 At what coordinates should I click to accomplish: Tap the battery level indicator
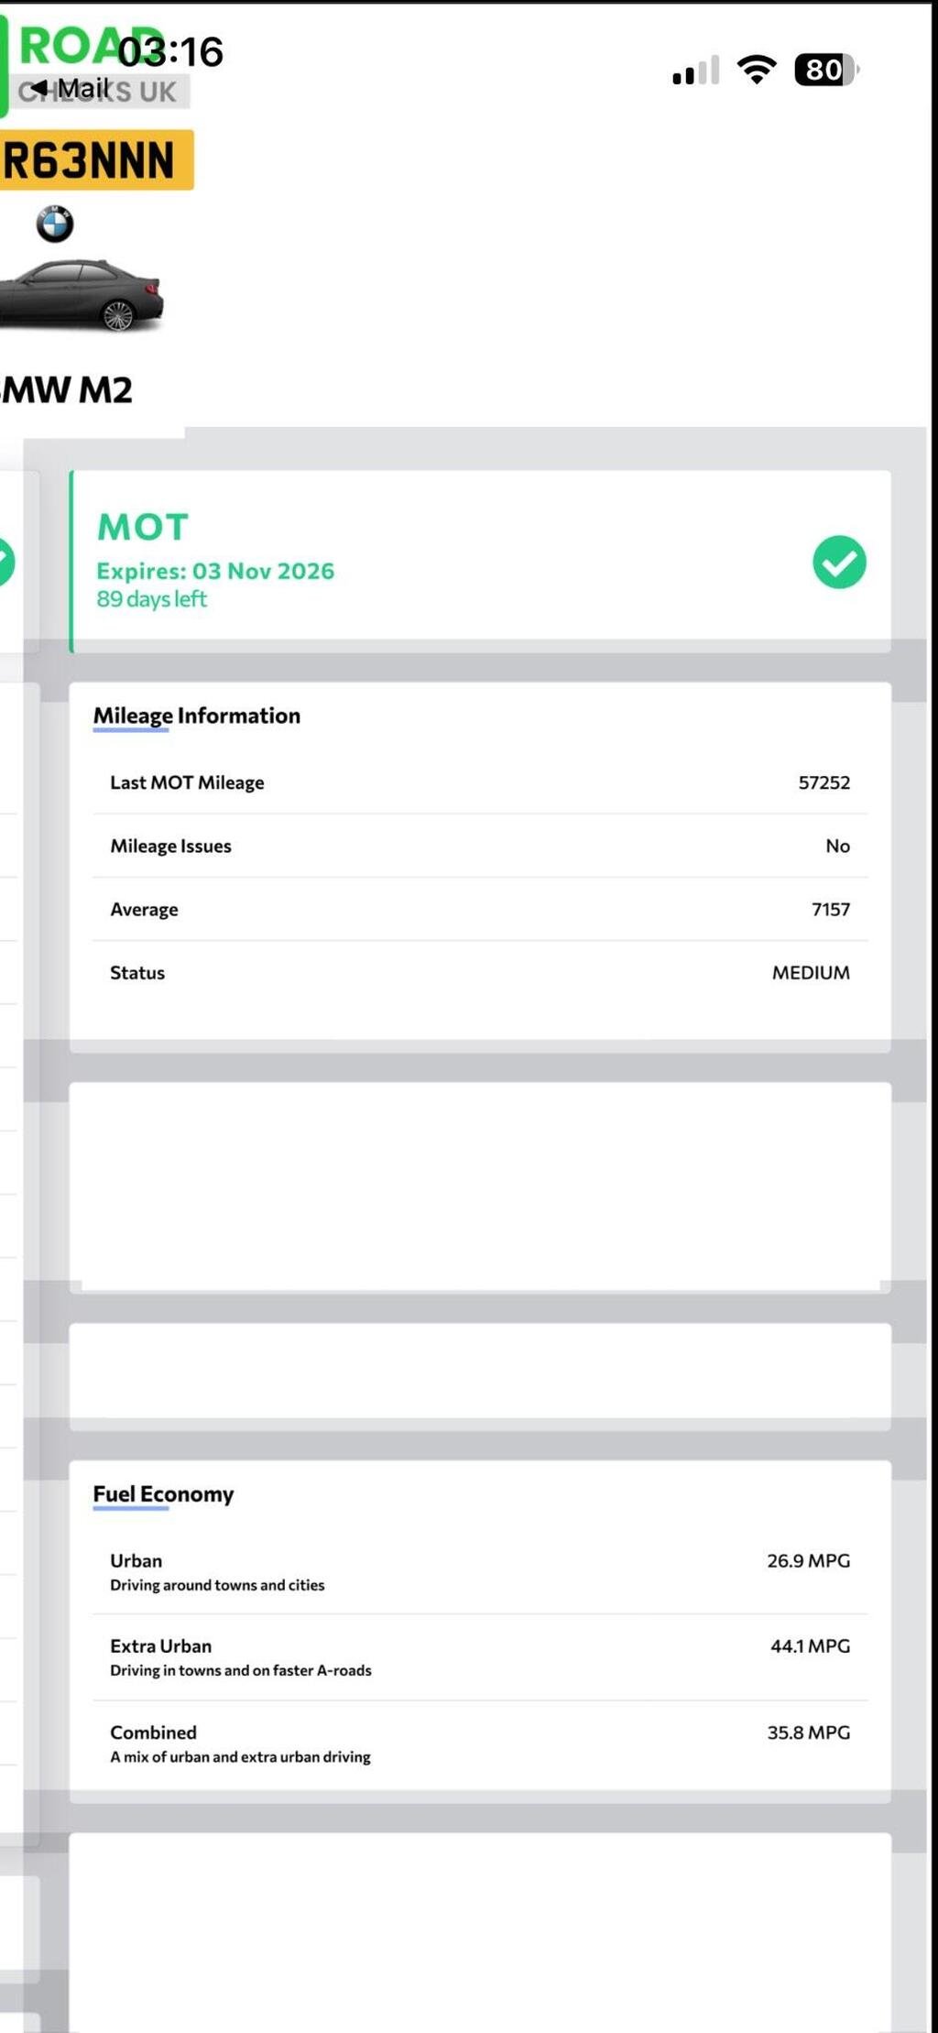click(826, 70)
